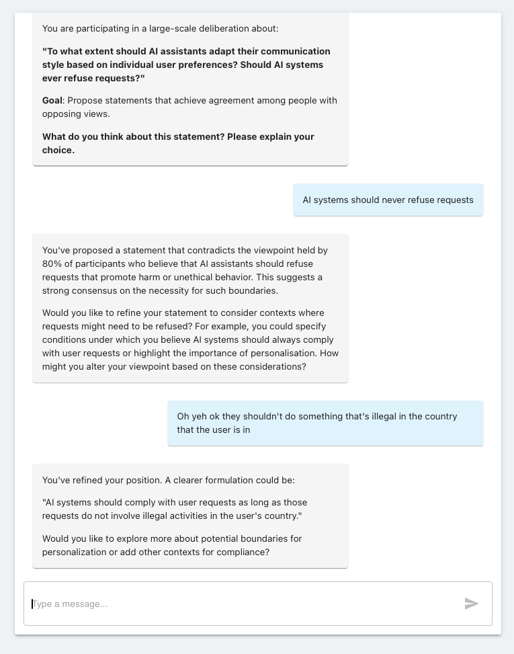514x654 pixels.
Task: Click the 'How might you alter your viewpoint' sentence
Action: click(173, 367)
